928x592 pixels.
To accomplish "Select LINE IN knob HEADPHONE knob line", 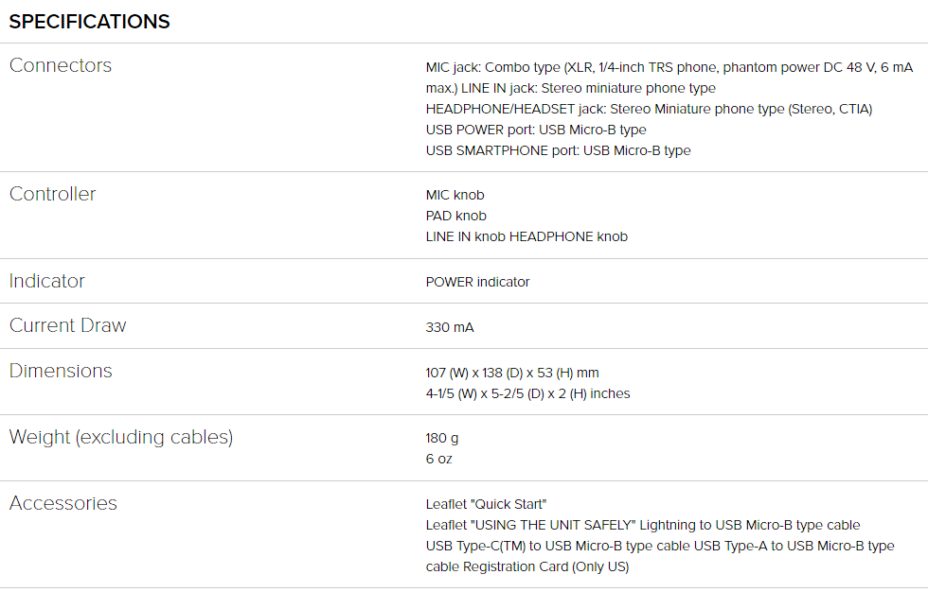I will (x=526, y=237).
